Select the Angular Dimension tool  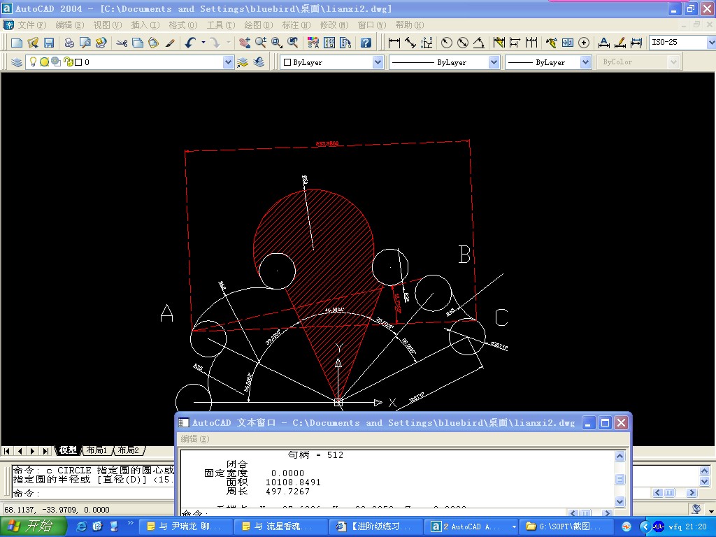(x=478, y=43)
